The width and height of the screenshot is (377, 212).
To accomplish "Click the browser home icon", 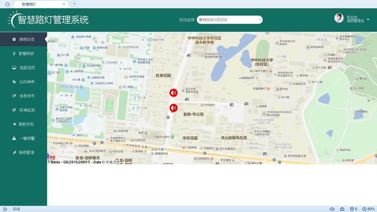I will pos(8,4).
